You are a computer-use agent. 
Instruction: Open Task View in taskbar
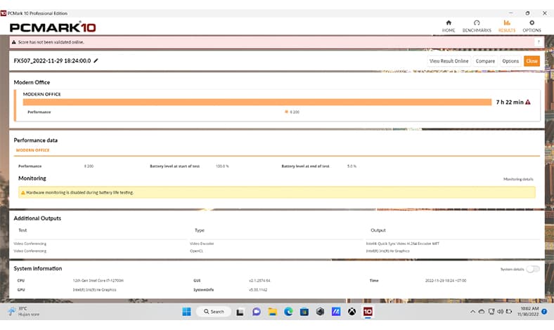[x=240, y=312]
